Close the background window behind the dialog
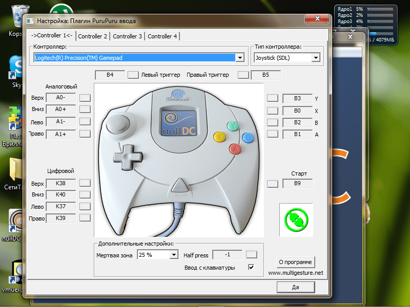Screen dimensions: 410x307 [350, 37]
